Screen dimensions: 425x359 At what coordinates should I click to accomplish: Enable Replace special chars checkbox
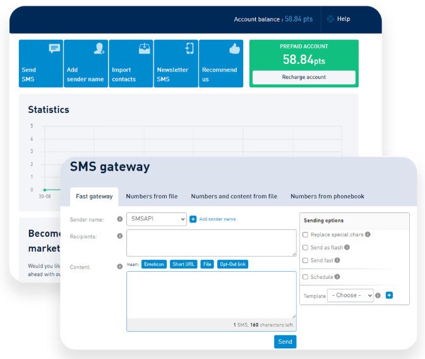[x=306, y=234]
